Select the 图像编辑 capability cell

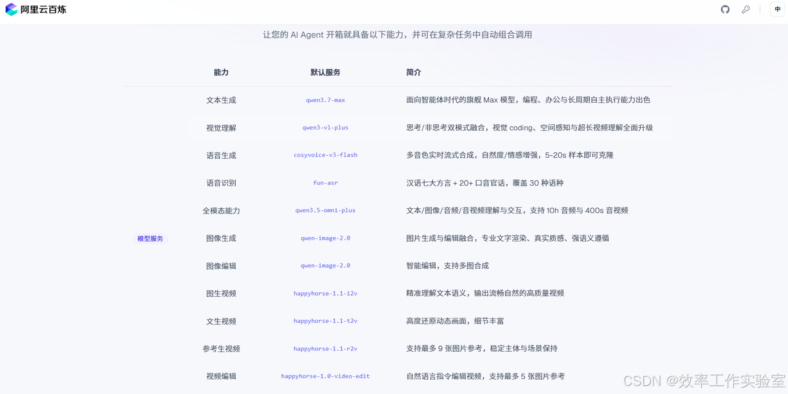221,266
